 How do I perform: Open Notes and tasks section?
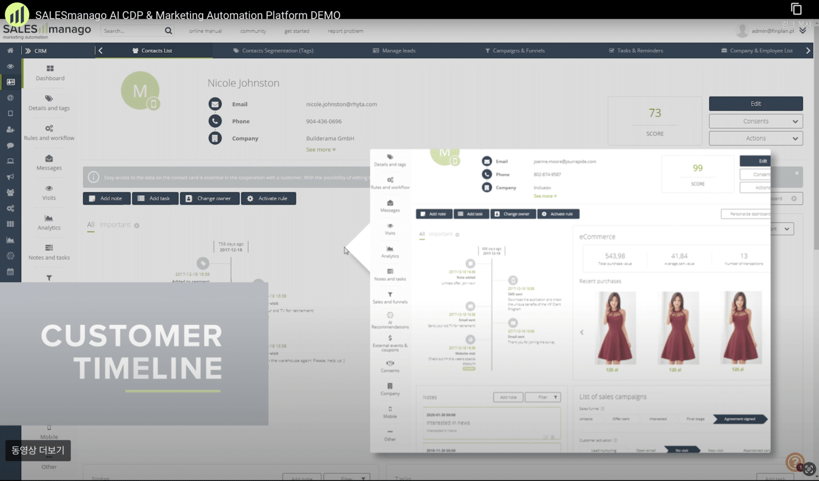point(49,252)
